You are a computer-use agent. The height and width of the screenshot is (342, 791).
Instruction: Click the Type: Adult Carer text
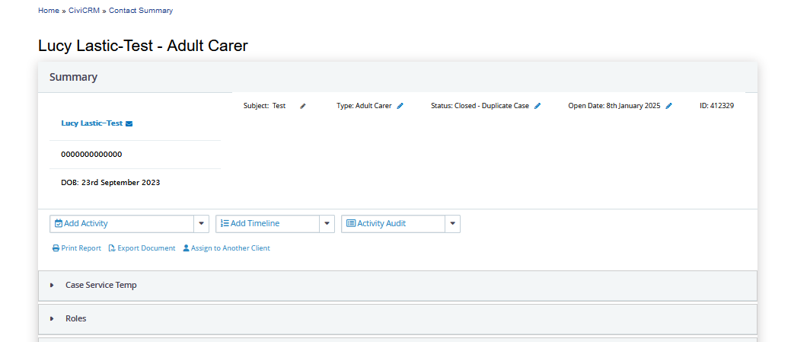coord(364,106)
